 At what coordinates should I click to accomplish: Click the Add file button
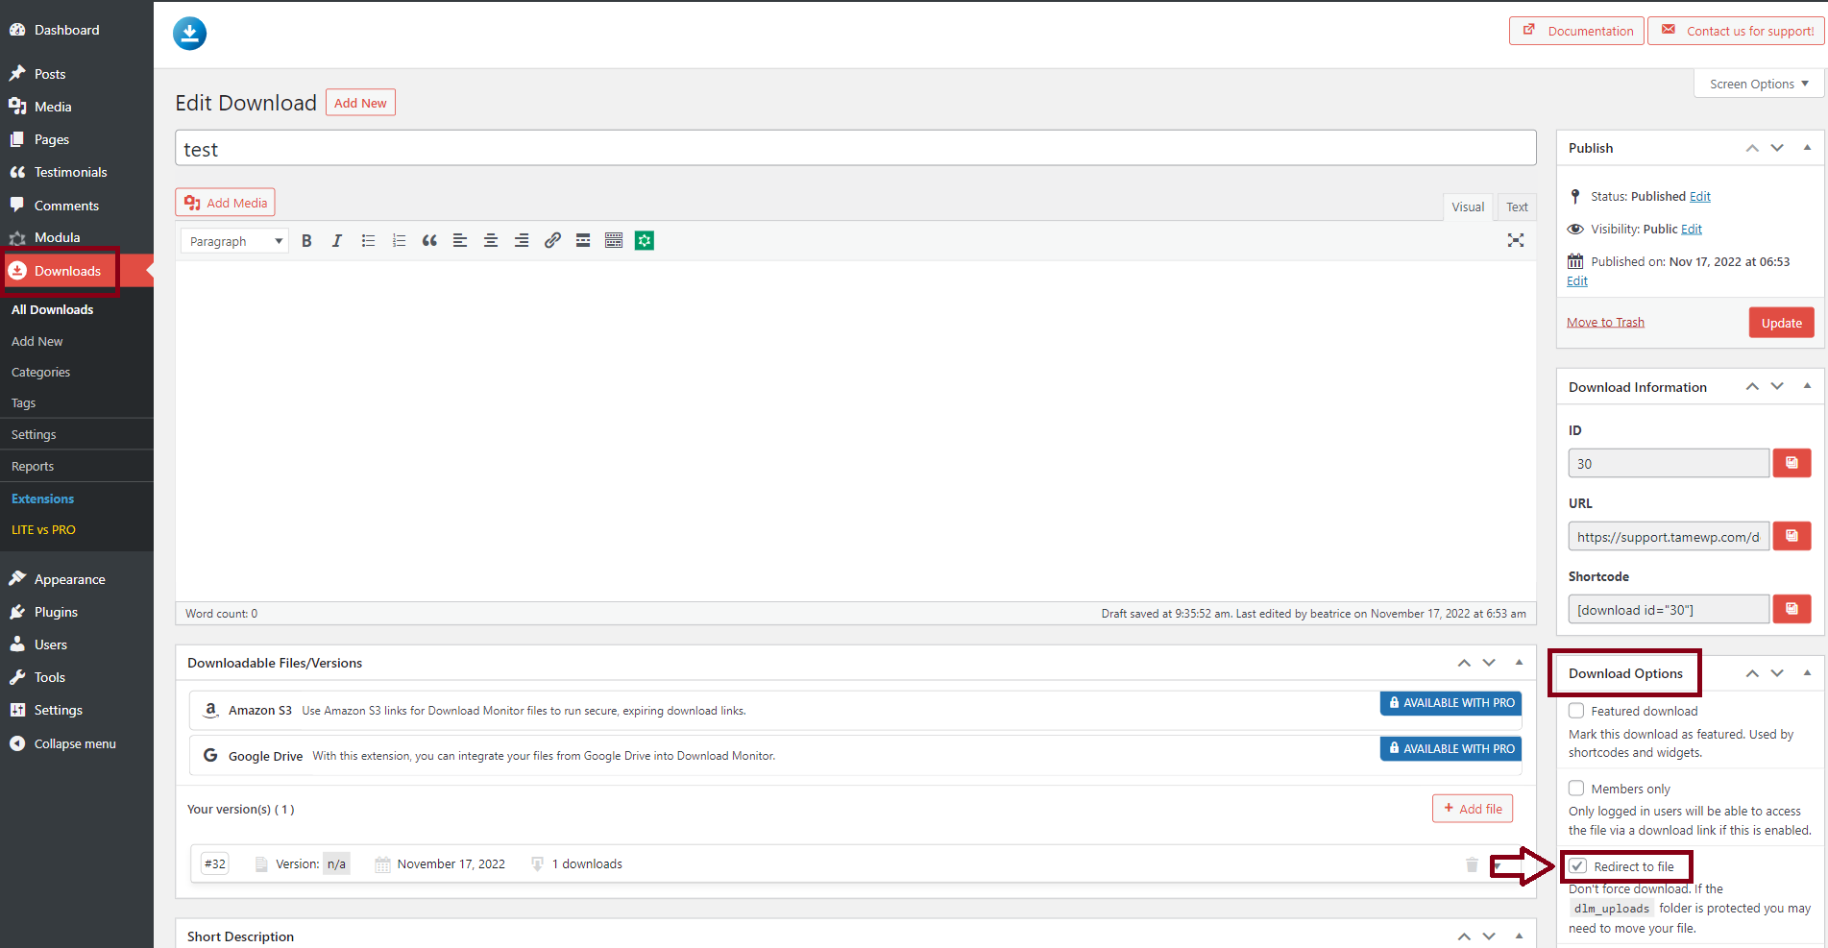[x=1473, y=809]
